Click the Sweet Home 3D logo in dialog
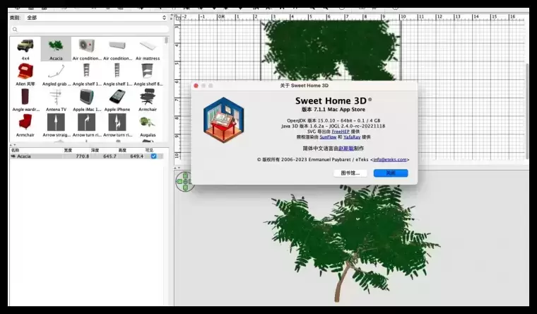Screen dimensions: 537x314 click(x=224, y=120)
